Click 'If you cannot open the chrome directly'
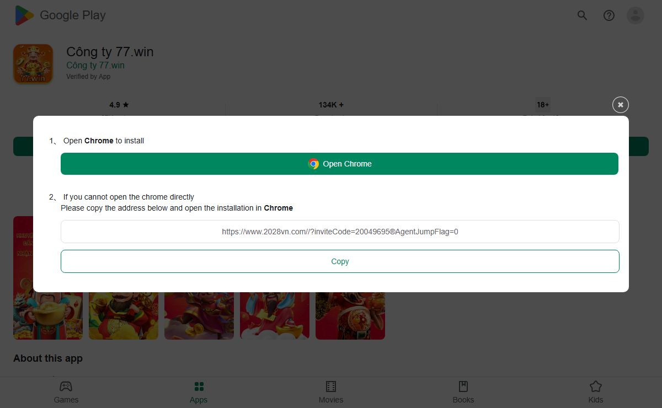662x408 pixels. (129, 197)
